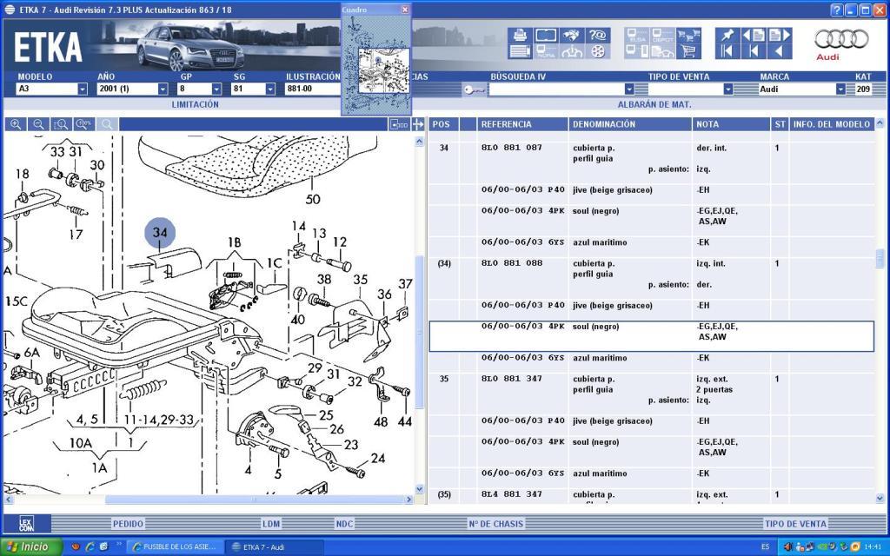This screenshot has width=890, height=556.
Task: Click the double-bar skip-to-first arrow icon
Action: (x=727, y=51)
